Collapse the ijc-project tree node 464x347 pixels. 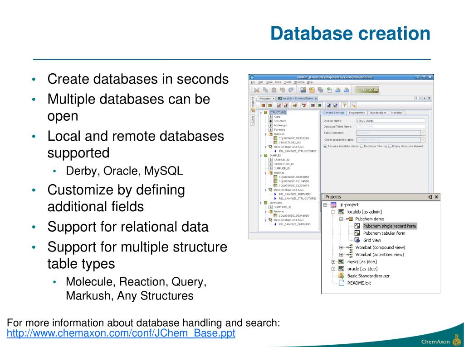(x=325, y=205)
